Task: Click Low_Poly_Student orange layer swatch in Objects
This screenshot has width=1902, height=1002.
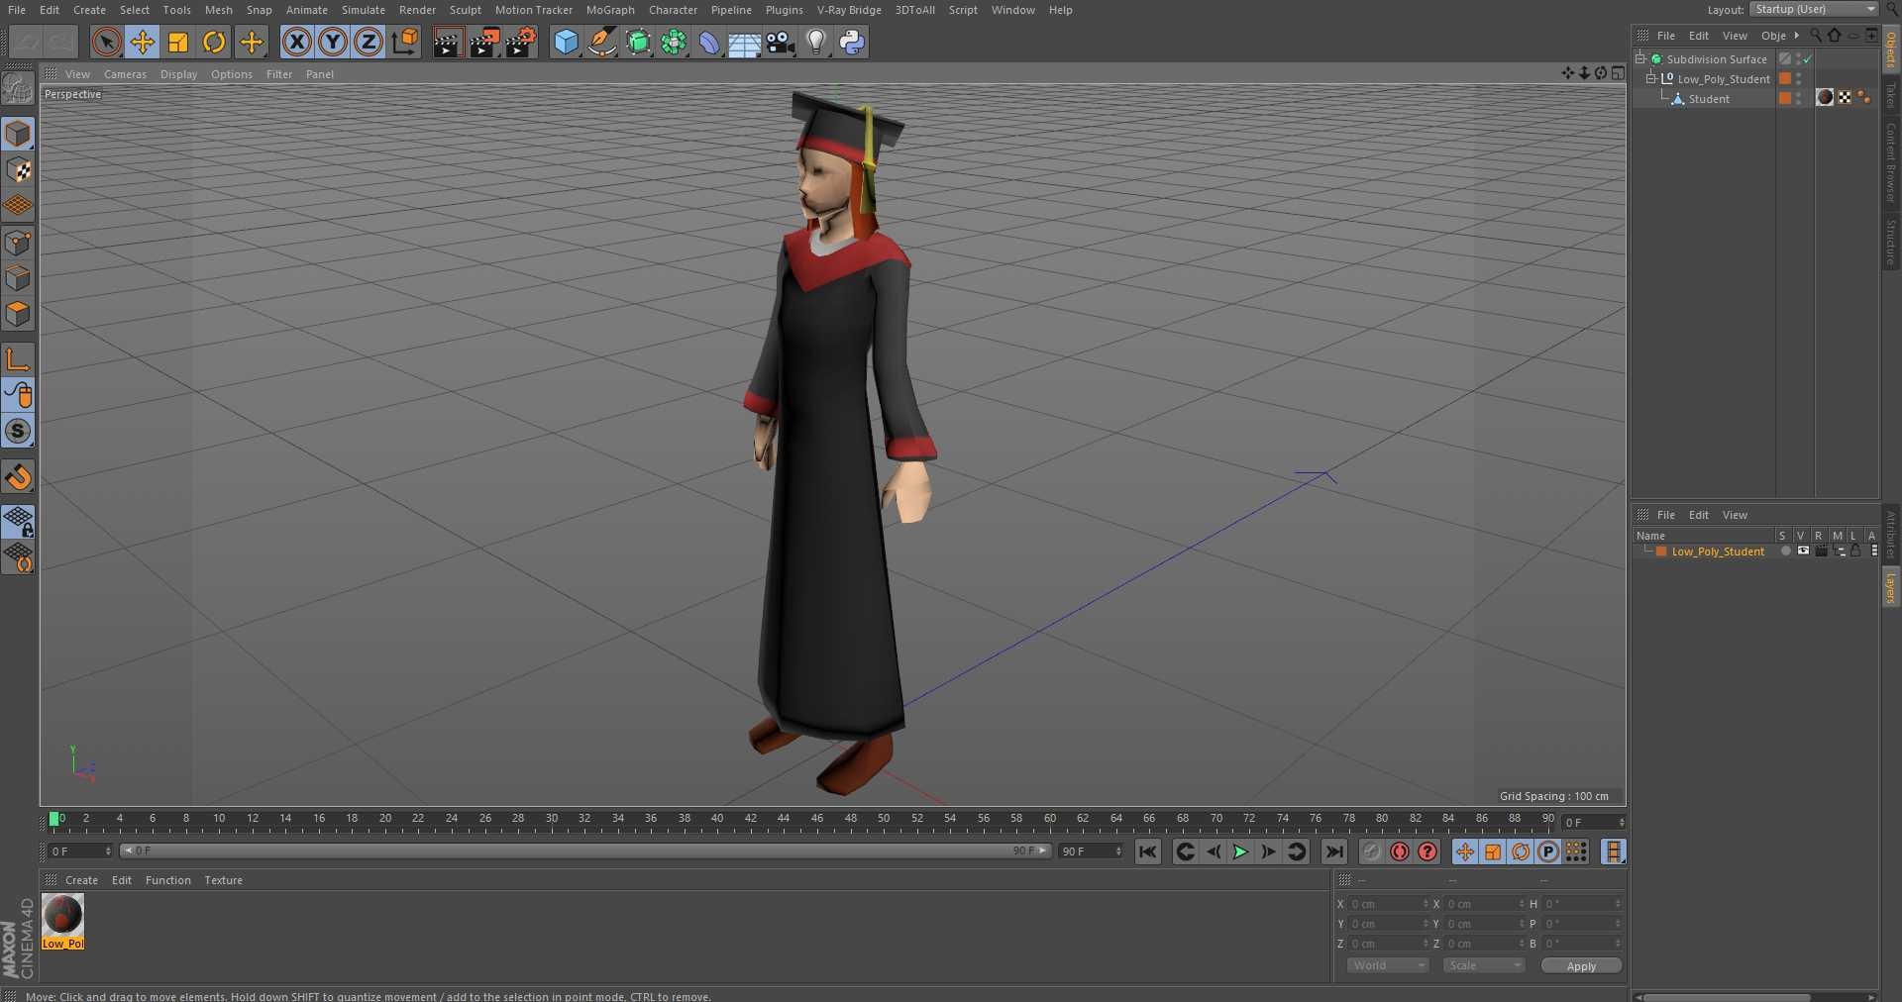Action: (x=1785, y=79)
